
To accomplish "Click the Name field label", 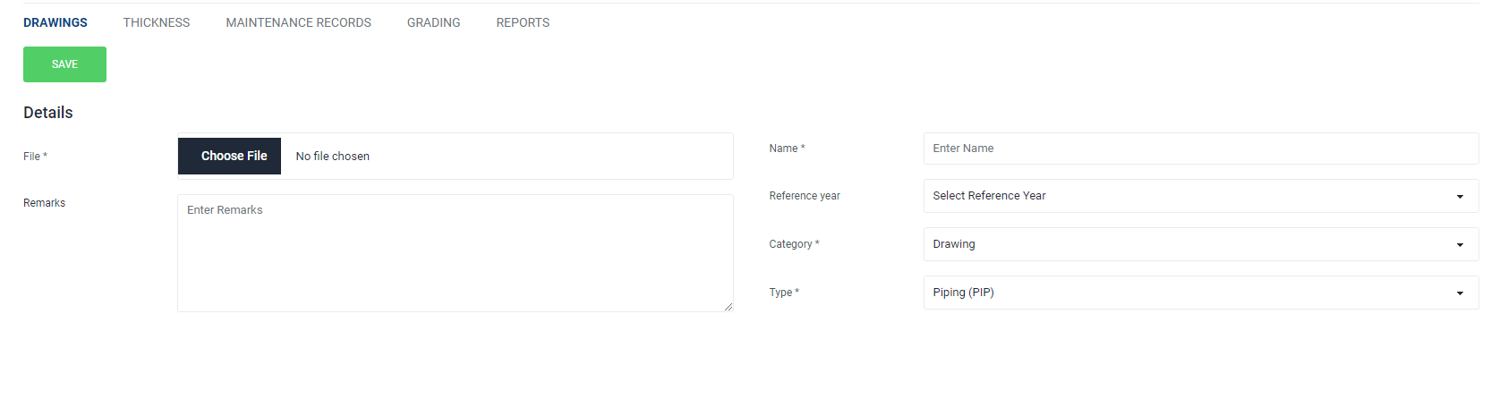I will tap(787, 149).
